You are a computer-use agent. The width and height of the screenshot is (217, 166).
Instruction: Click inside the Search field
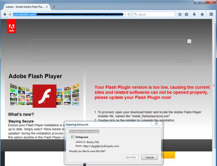click(154, 14)
